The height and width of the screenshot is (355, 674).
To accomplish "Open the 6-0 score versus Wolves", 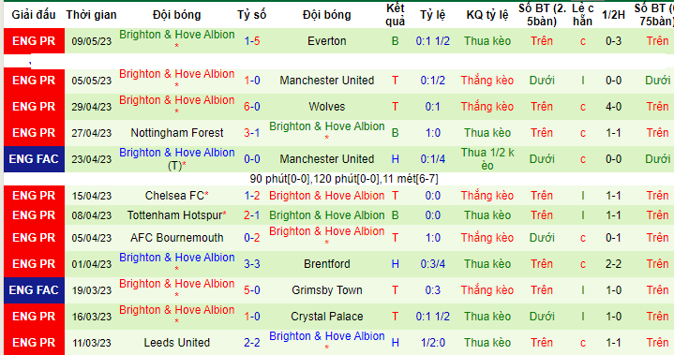I will (x=252, y=107).
